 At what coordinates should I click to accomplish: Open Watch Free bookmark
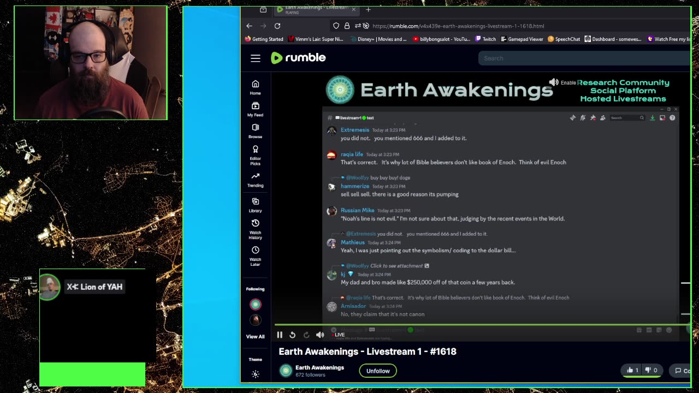pos(668,39)
